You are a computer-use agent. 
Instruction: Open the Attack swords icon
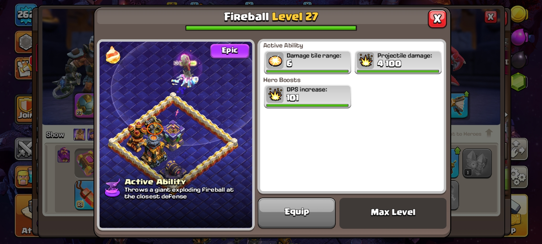(x=24, y=149)
